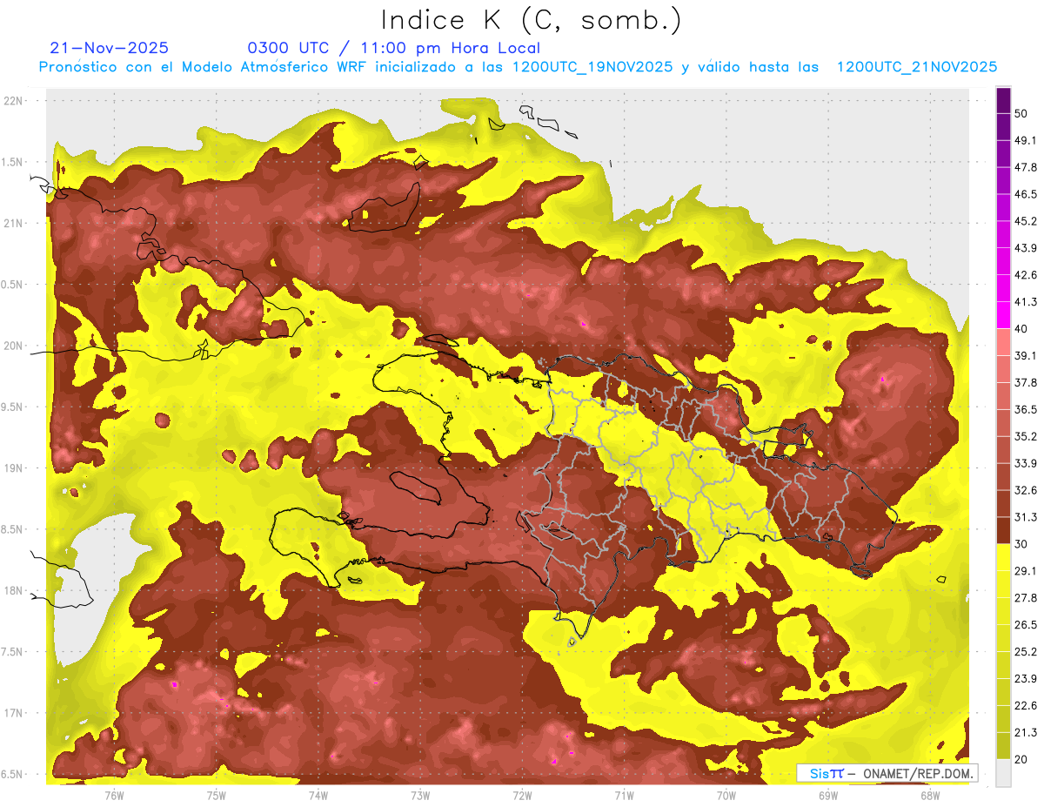1044x807 pixels.
Task: Click the "74W" longitude axis label
Action: coord(318,795)
